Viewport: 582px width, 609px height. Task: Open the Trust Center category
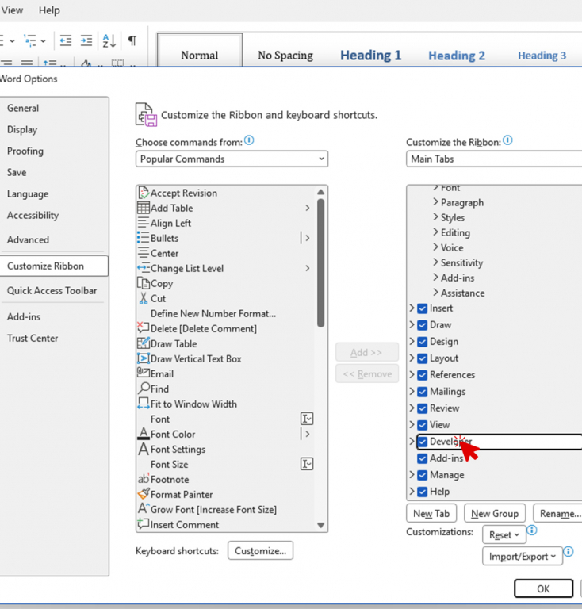(x=33, y=338)
